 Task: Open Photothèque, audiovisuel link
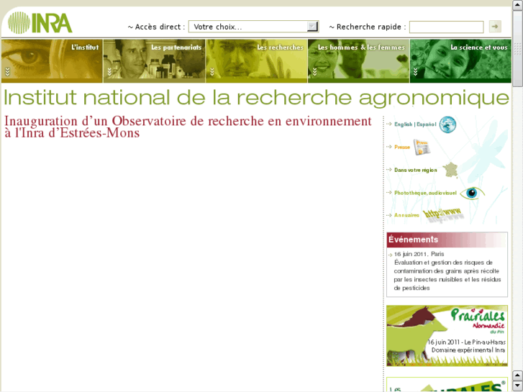425,193
